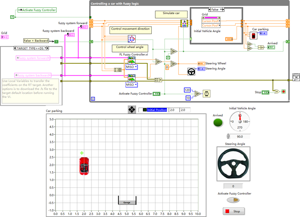
Task: Select the steering wheel picture node in diagram
Action: point(191,71)
